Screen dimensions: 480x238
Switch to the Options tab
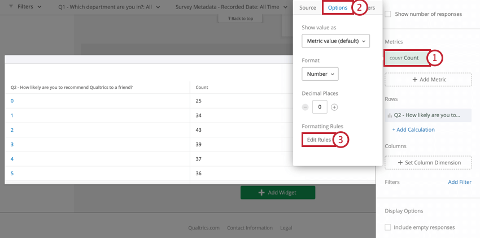[x=338, y=8]
